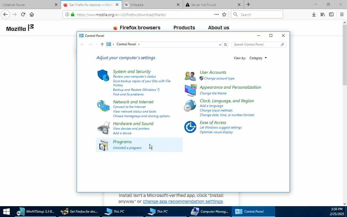347x217 pixels.
Task: Expand Control Panel address bar history dropdown
Action: click(220, 44)
